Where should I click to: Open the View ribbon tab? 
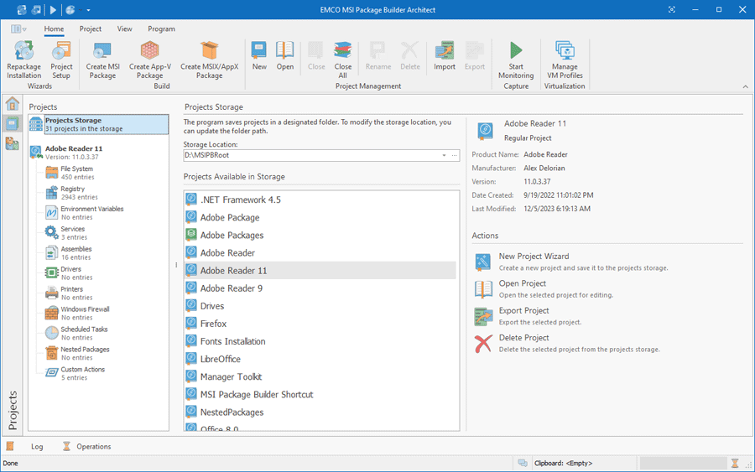coord(125,29)
